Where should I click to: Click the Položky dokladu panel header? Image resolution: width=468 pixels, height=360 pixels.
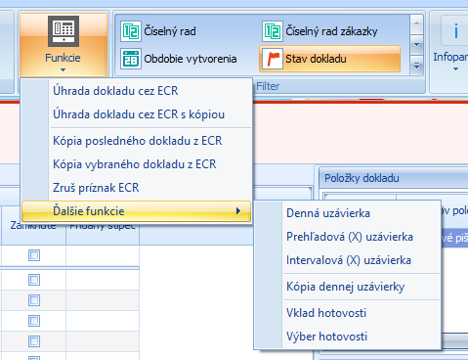click(394, 178)
